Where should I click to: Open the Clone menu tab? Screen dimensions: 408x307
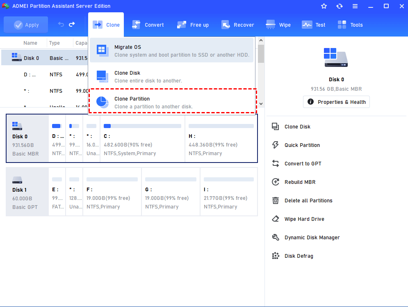(106, 25)
